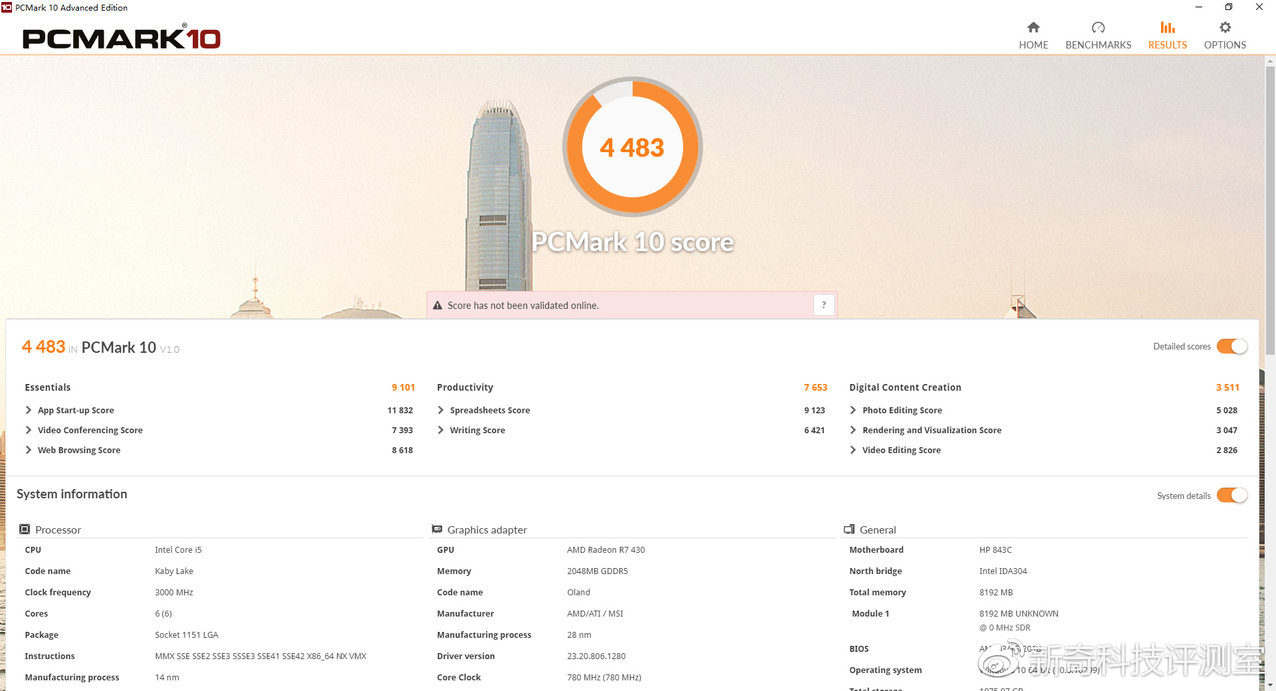Open the BENCHMARKS tab
This screenshot has height=691, width=1276.
click(1098, 35)
